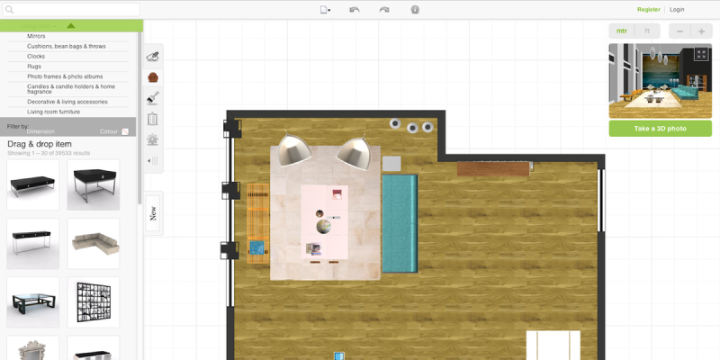The width and height of the screenshot is (720, 360).
Task: Select the brown wall shelf in plan
Action: [x=493, y=169]
